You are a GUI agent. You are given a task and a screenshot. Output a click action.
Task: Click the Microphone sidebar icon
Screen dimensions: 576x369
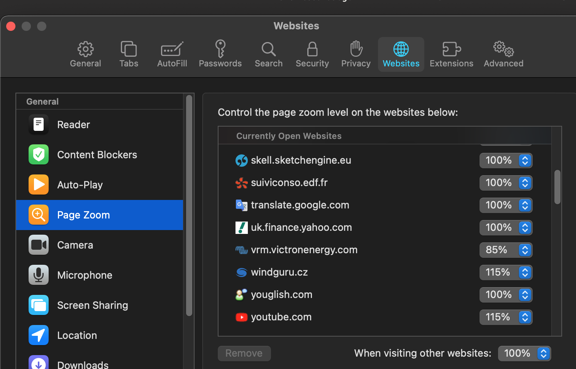tap(39, 275)
